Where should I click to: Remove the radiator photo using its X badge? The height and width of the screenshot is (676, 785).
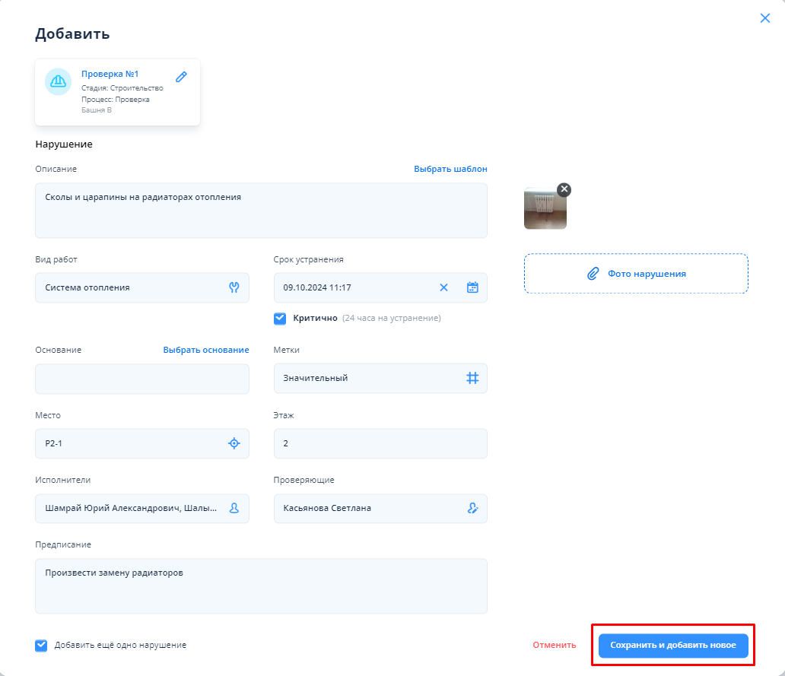pos(564,189)
